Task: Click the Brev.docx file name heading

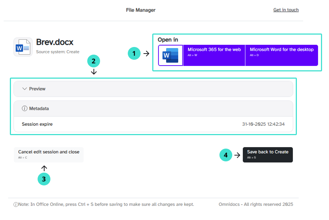Action: (55, 42)
